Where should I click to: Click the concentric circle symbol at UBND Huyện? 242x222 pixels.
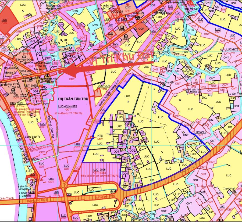[x=31, y=80]
